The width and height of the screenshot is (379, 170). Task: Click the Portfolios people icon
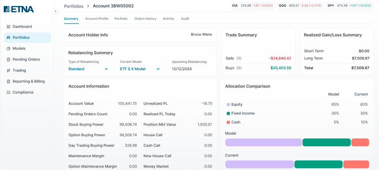9,37
